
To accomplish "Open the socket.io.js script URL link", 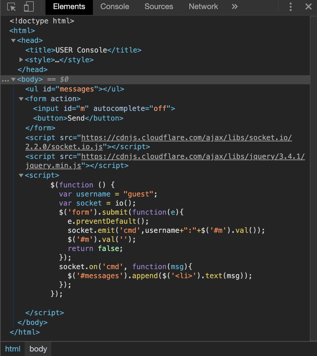I will click(158, 142).
